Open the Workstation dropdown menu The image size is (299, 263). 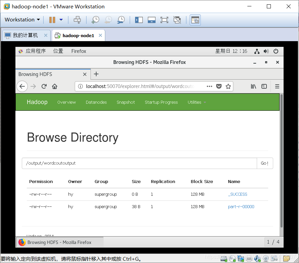click(x=22, y=20)
